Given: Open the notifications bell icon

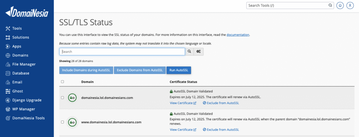Looking at the screenshot, I should tap(340, 6).
